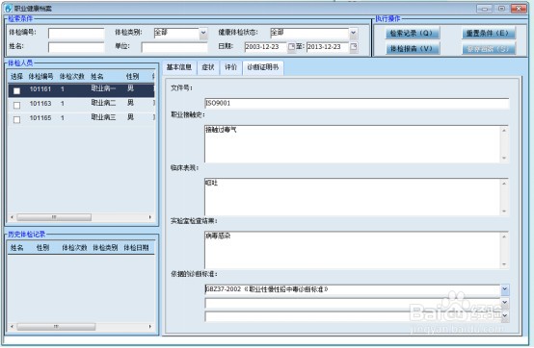534x348 pixels.
Task: Click the exam number 101163 cell
Action: coord(40,103)
